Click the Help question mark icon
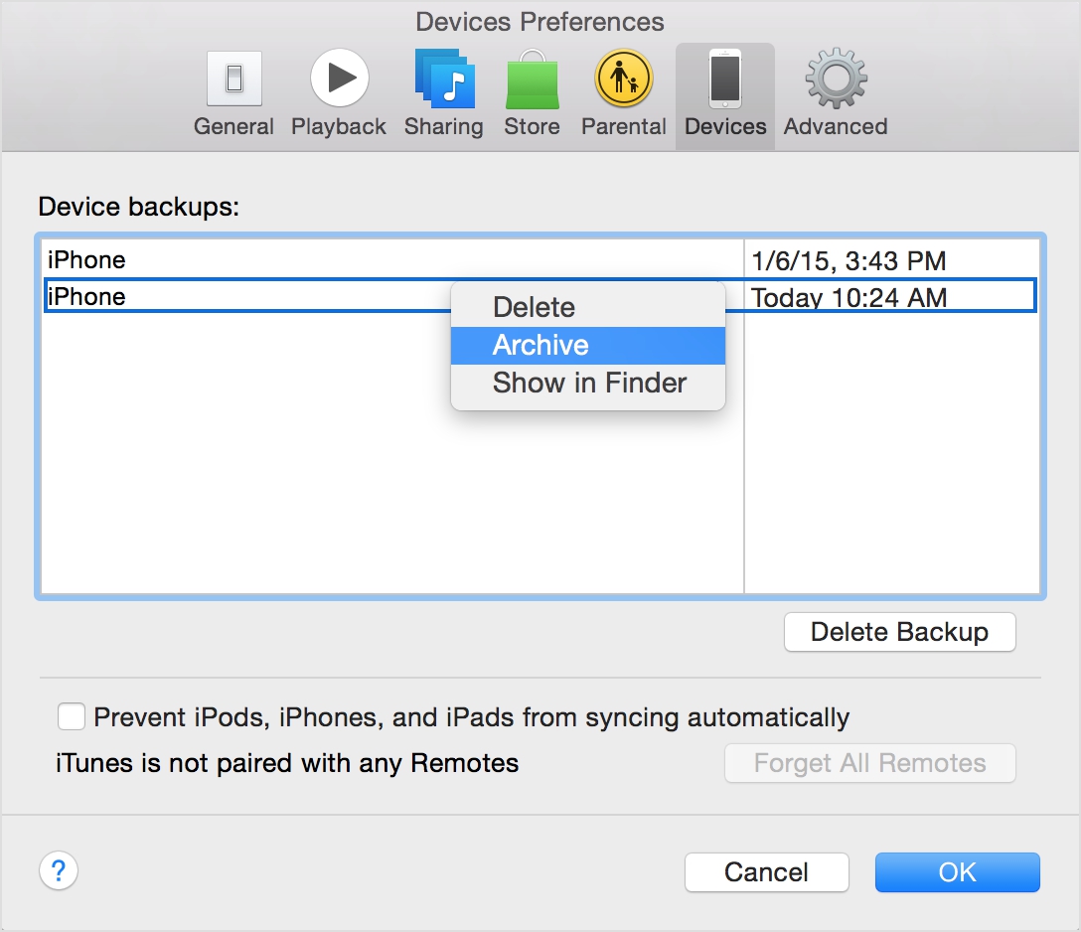The image size is (1081, 932). (59, 870)
